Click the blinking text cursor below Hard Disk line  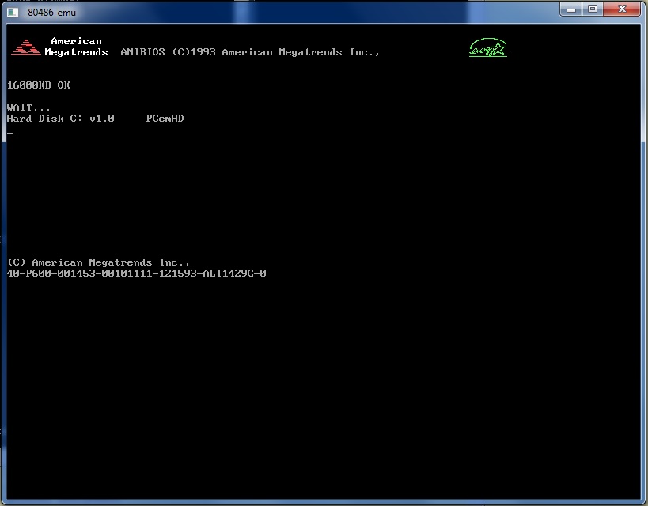point(10,134)
